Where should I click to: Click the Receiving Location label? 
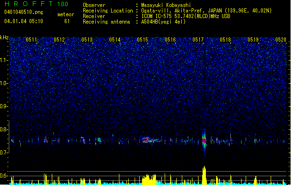coord(108,11)
